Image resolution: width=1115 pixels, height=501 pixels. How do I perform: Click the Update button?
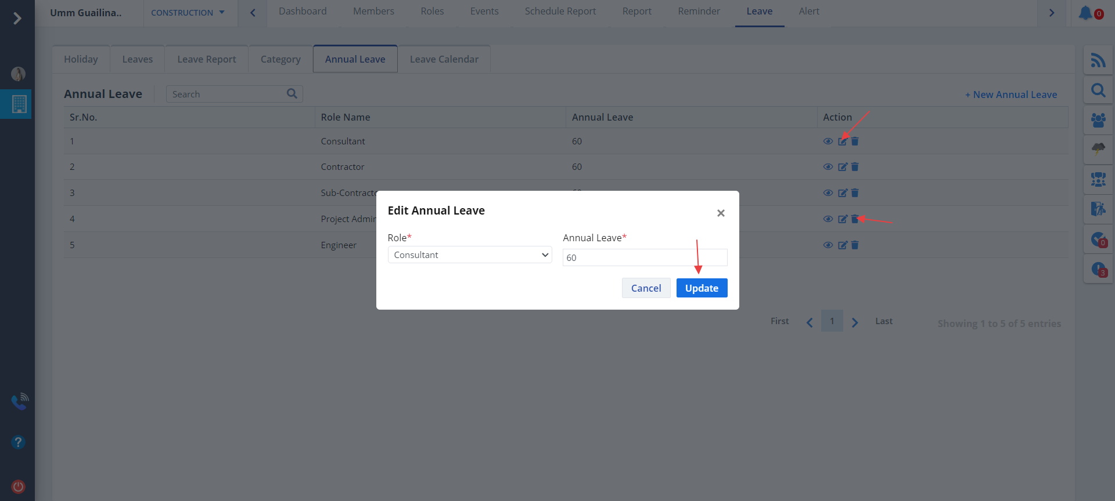click(x=702, y=288)
